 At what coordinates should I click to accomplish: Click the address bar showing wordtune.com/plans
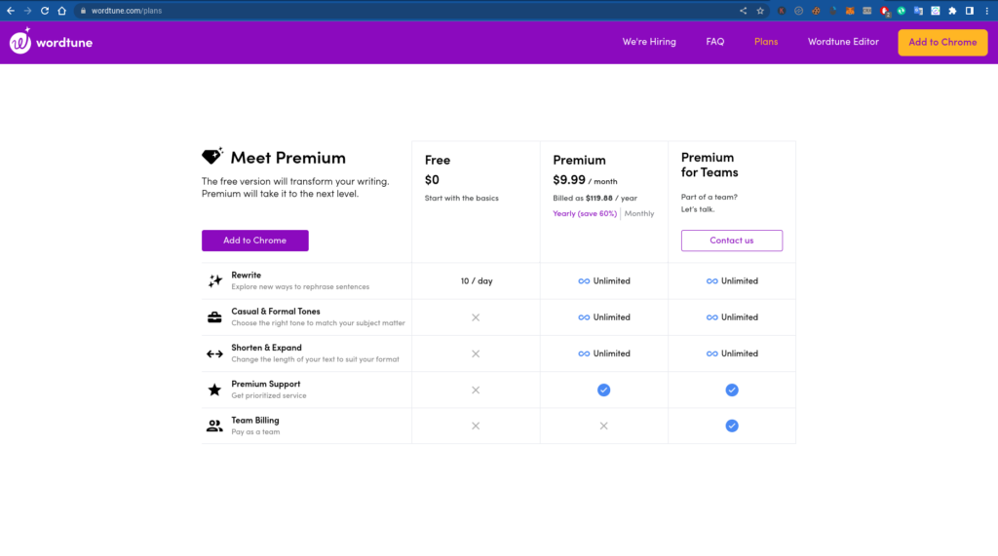407,11
